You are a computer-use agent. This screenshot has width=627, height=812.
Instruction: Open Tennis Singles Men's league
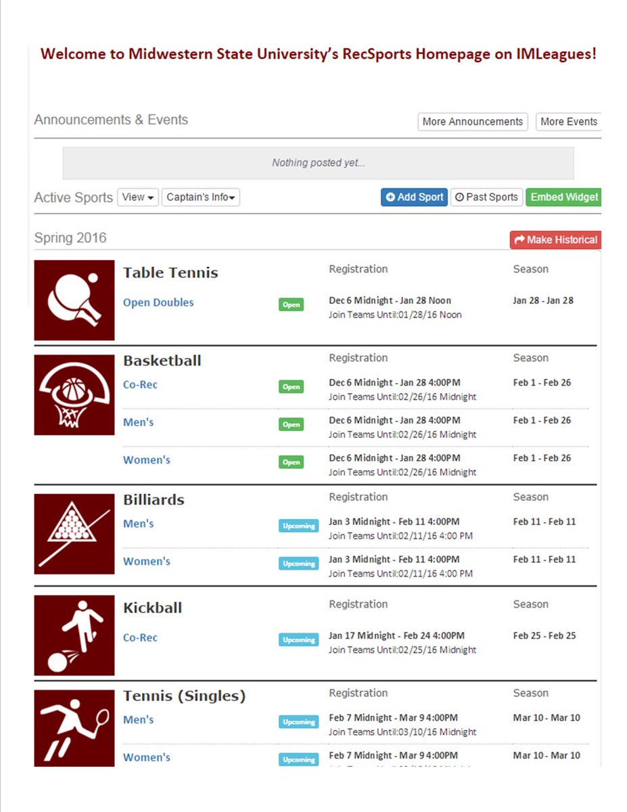138,720
